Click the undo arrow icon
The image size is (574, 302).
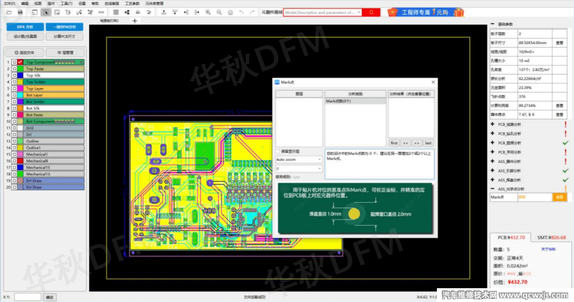pos(241,12)
